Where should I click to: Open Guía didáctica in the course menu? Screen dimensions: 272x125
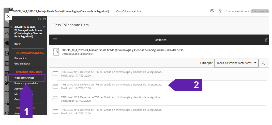tap(22, 64)
